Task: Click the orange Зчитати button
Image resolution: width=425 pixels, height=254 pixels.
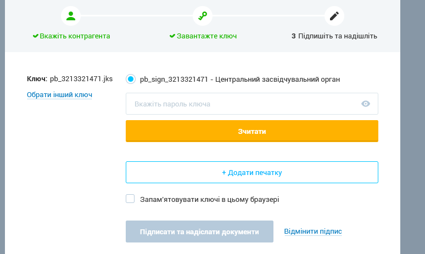Action: click(x=252, y=131)
